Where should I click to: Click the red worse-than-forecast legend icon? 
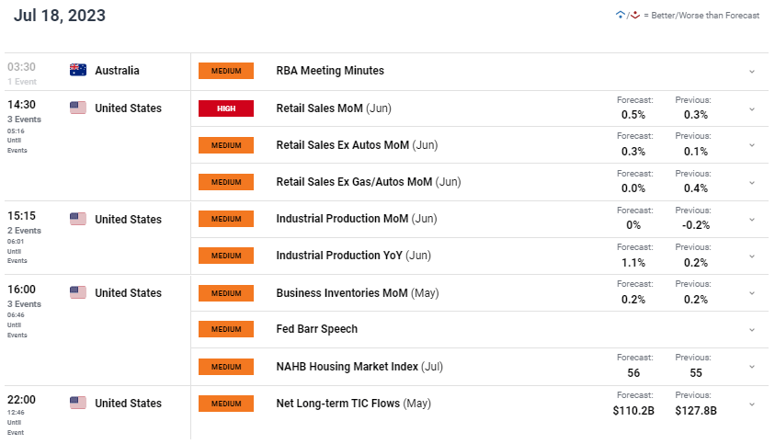click(635, 15)
